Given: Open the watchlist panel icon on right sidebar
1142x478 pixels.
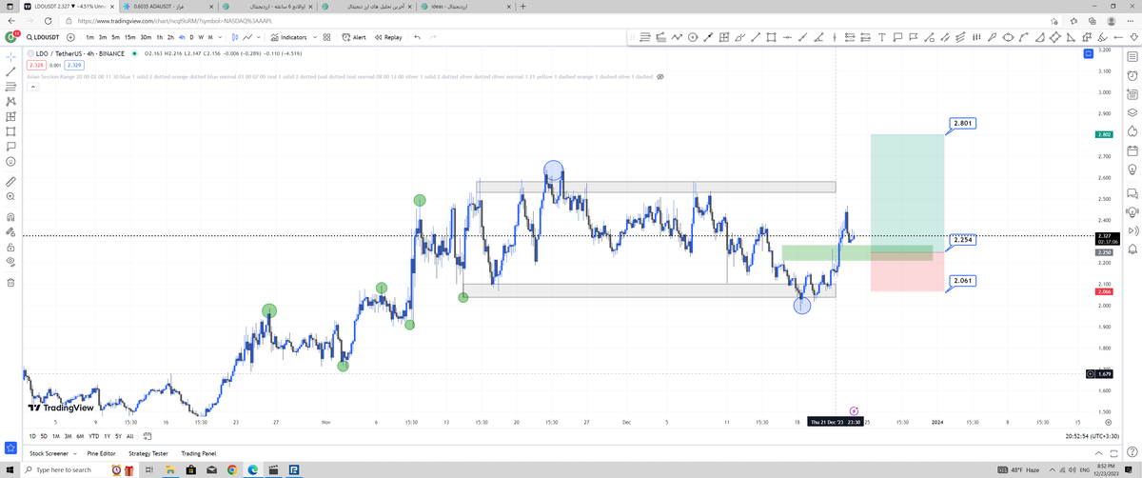Looking at the screenshot, I should click(1132, 58).
